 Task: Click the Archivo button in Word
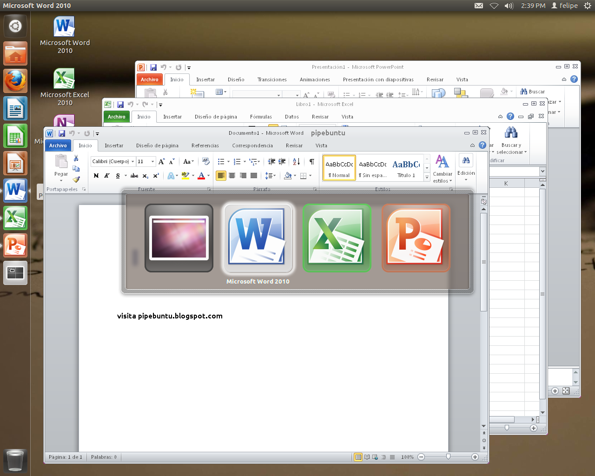58,145
